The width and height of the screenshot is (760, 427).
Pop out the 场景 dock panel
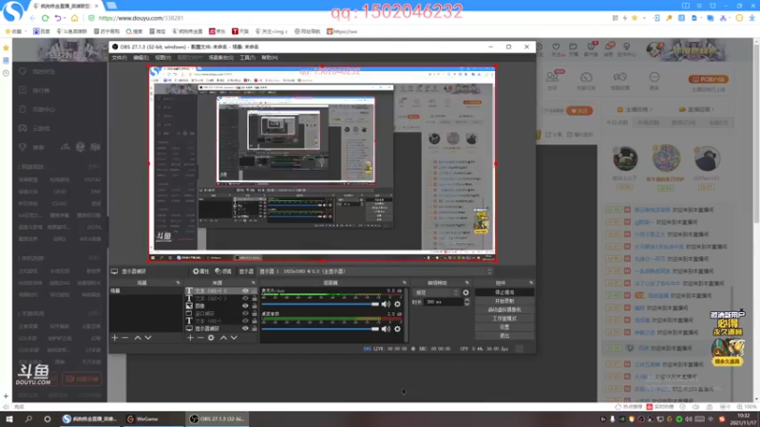click(x=178, y=283)
